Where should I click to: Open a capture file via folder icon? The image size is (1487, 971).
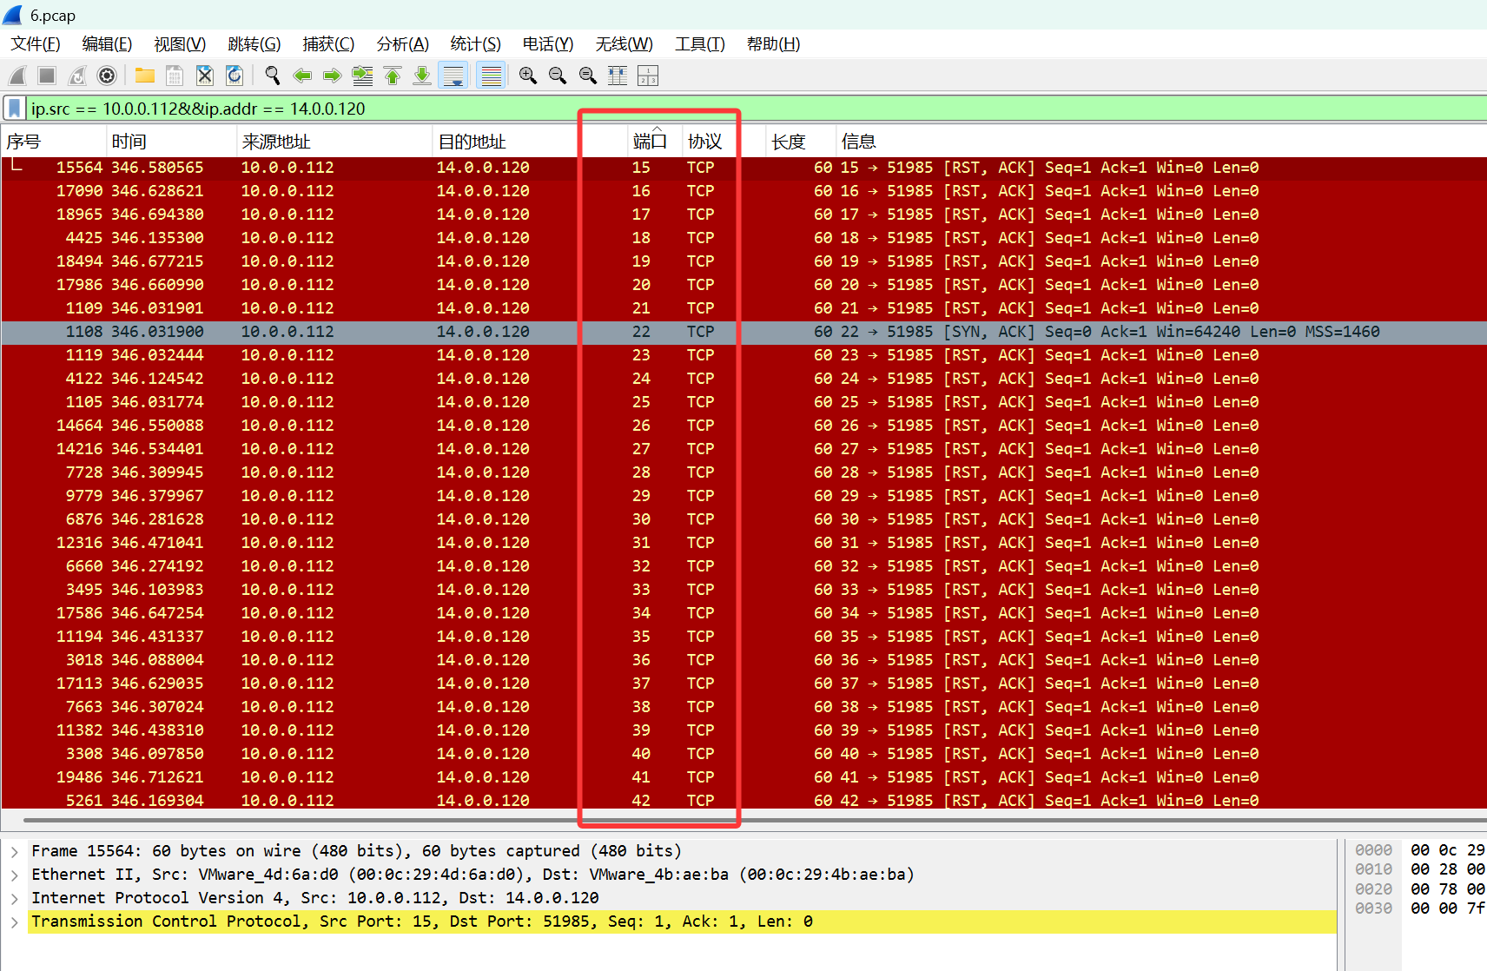tap(145, 76)
